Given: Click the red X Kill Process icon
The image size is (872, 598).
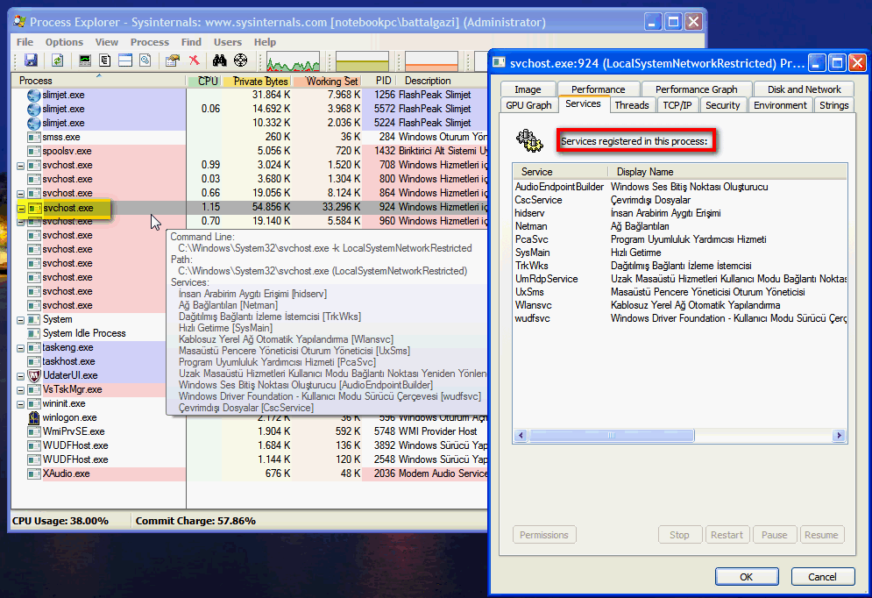Looking at the screenshot, I should point(194,61).
